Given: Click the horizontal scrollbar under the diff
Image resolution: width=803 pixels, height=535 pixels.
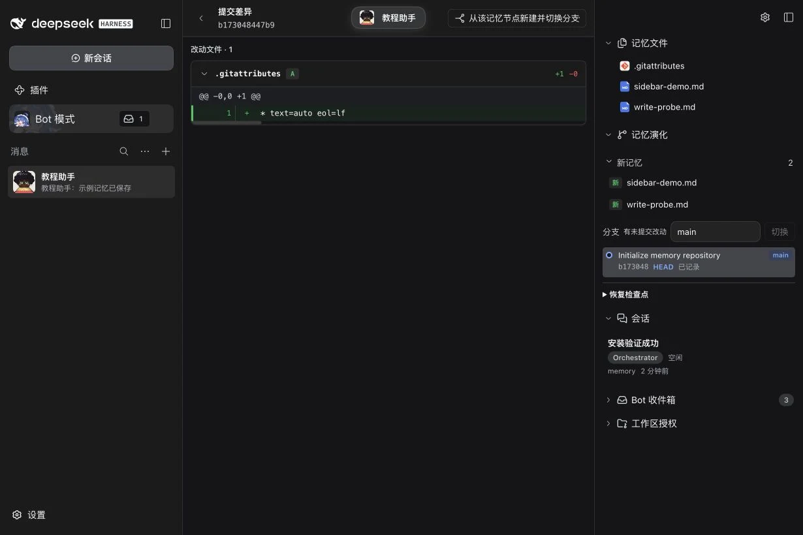Looking at the screenshot, I should (x=227, y=123).
